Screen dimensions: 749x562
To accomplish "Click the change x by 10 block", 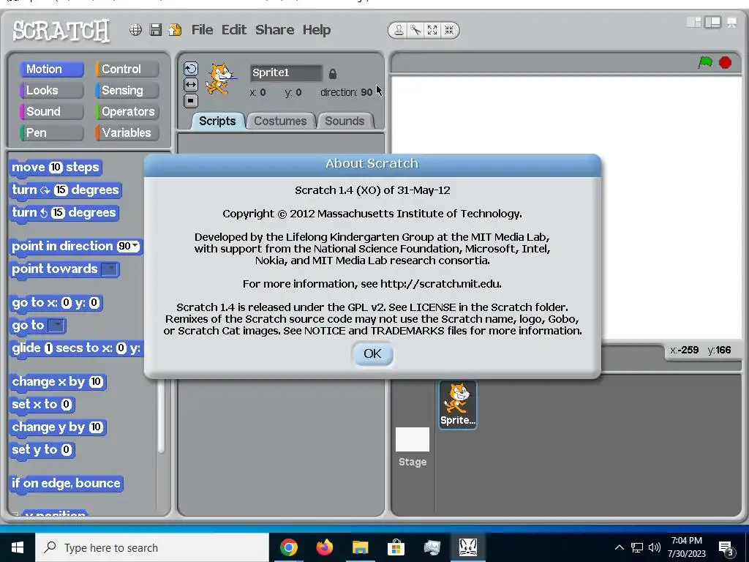I will (x=57, y=381).
